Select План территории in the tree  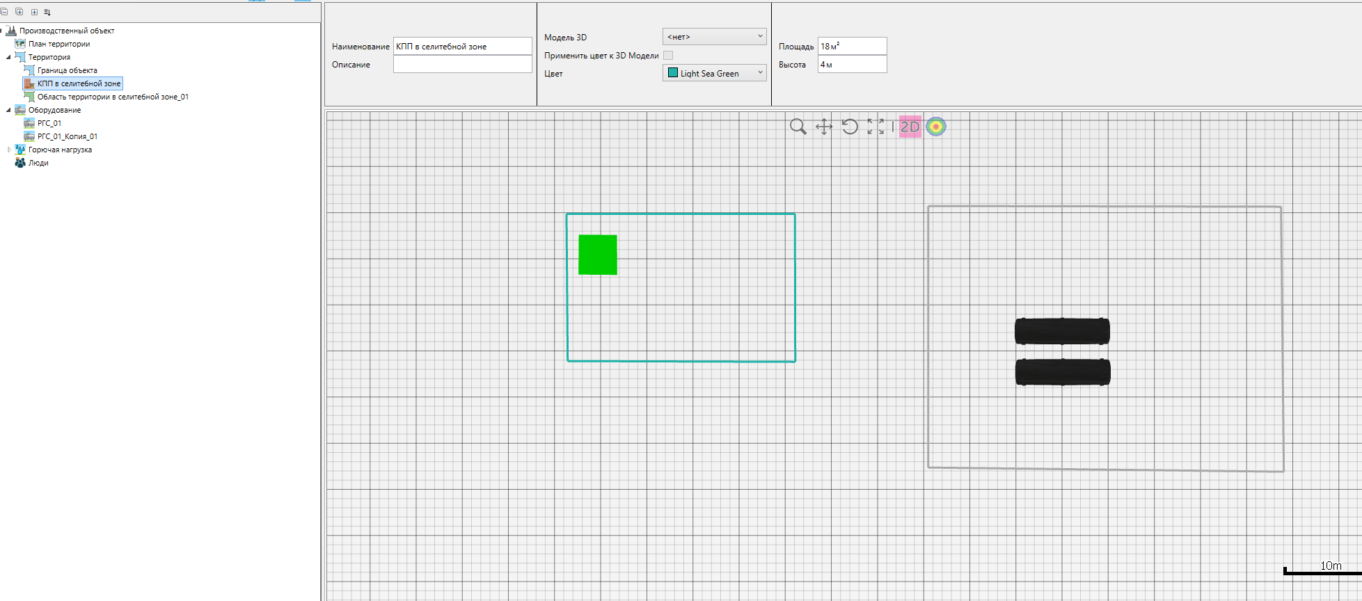pos(58,44)
